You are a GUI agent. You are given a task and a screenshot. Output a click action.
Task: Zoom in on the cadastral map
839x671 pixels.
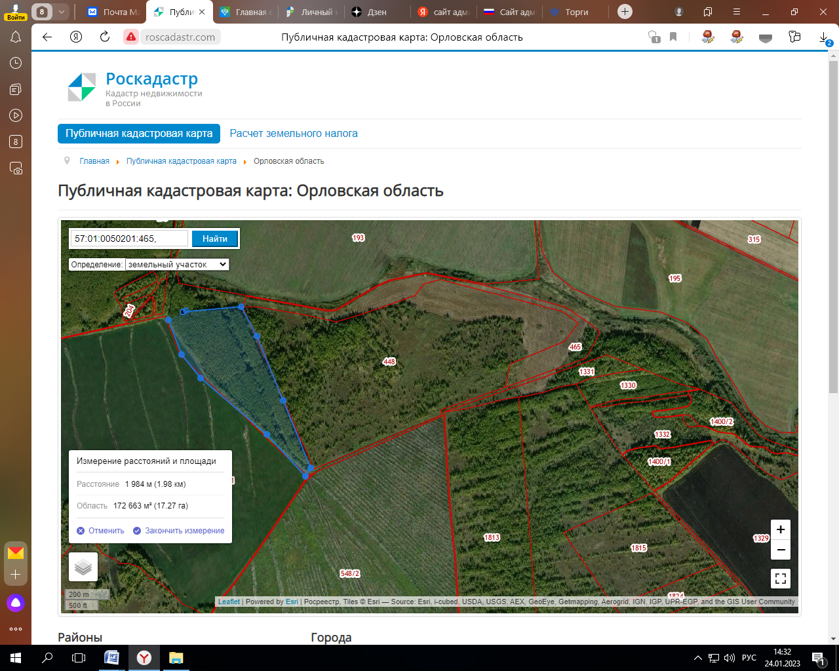[780, 529]
